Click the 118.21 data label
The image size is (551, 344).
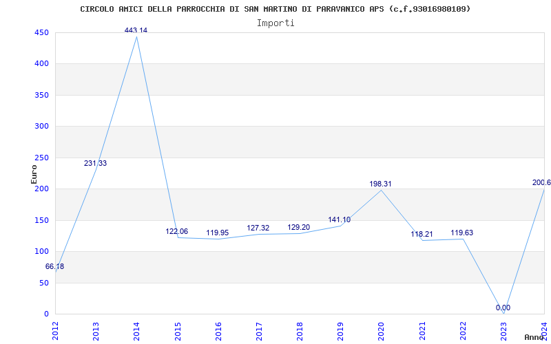[422, 234]
